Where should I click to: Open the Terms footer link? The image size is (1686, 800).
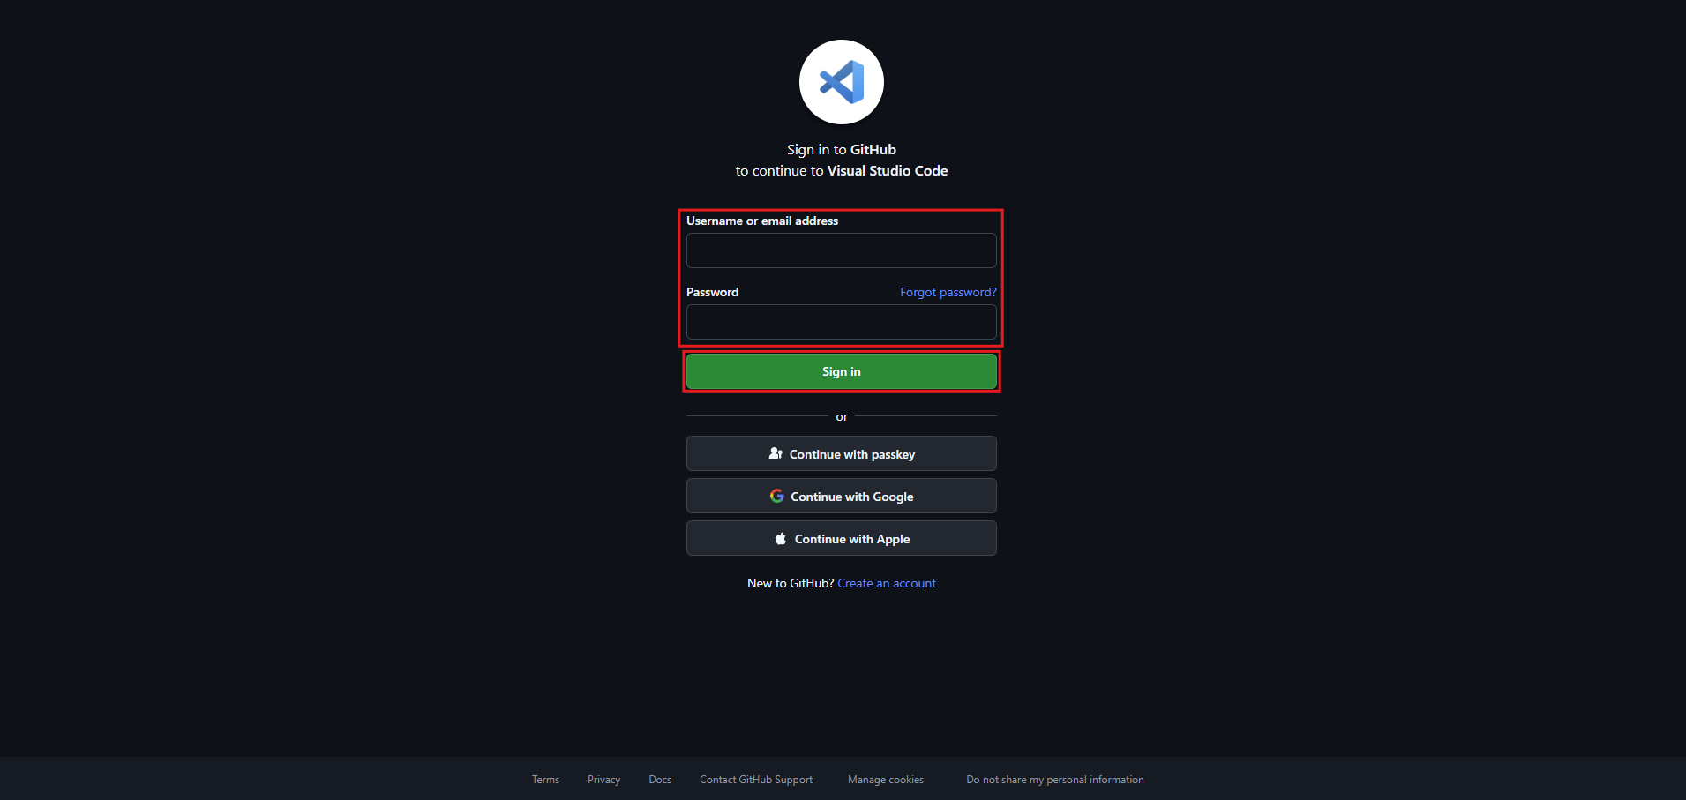545,780
